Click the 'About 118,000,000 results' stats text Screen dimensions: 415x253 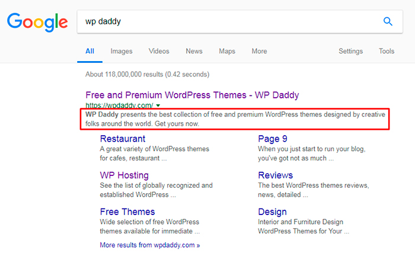[147, 75]
